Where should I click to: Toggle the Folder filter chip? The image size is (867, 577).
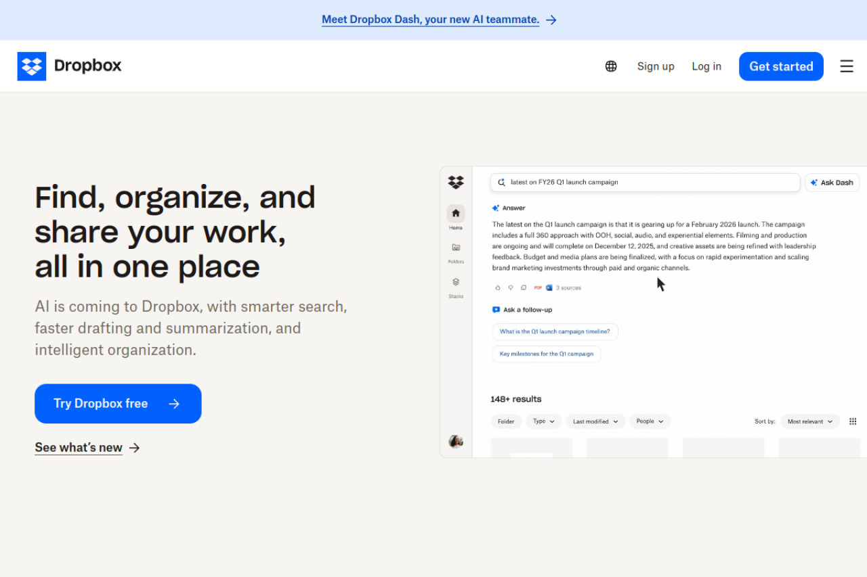click(x=506, y=421)
